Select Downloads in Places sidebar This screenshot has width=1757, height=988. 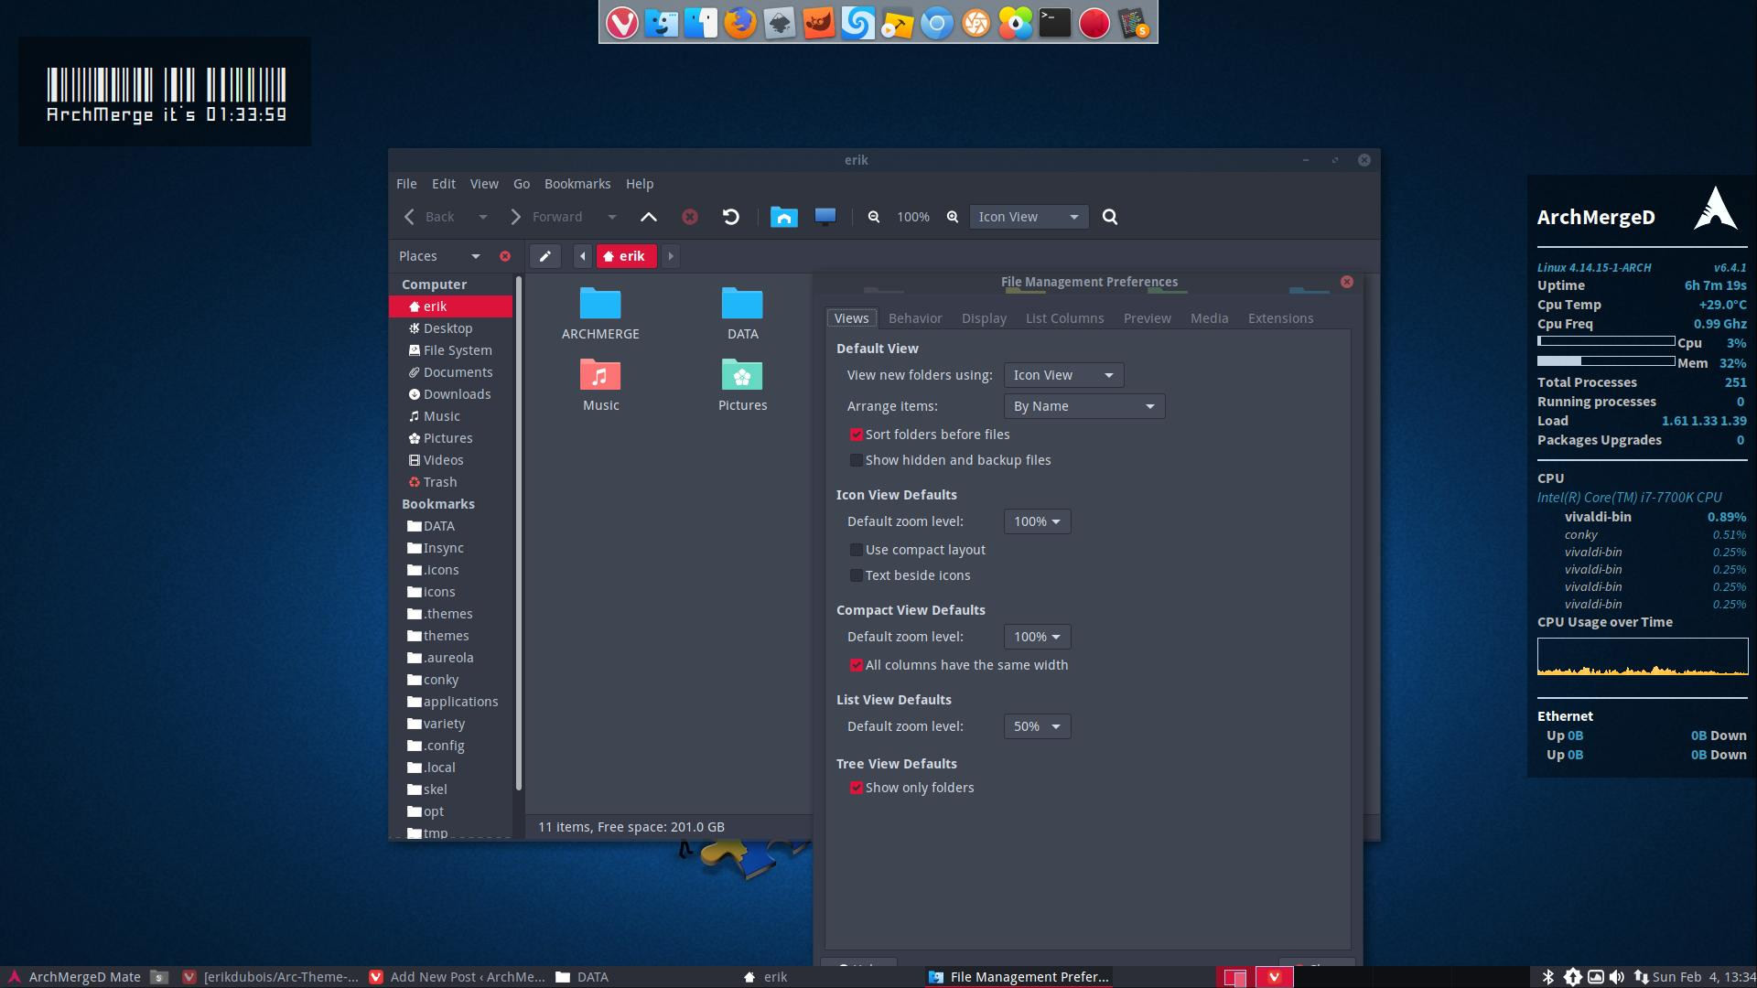(450, 394)
